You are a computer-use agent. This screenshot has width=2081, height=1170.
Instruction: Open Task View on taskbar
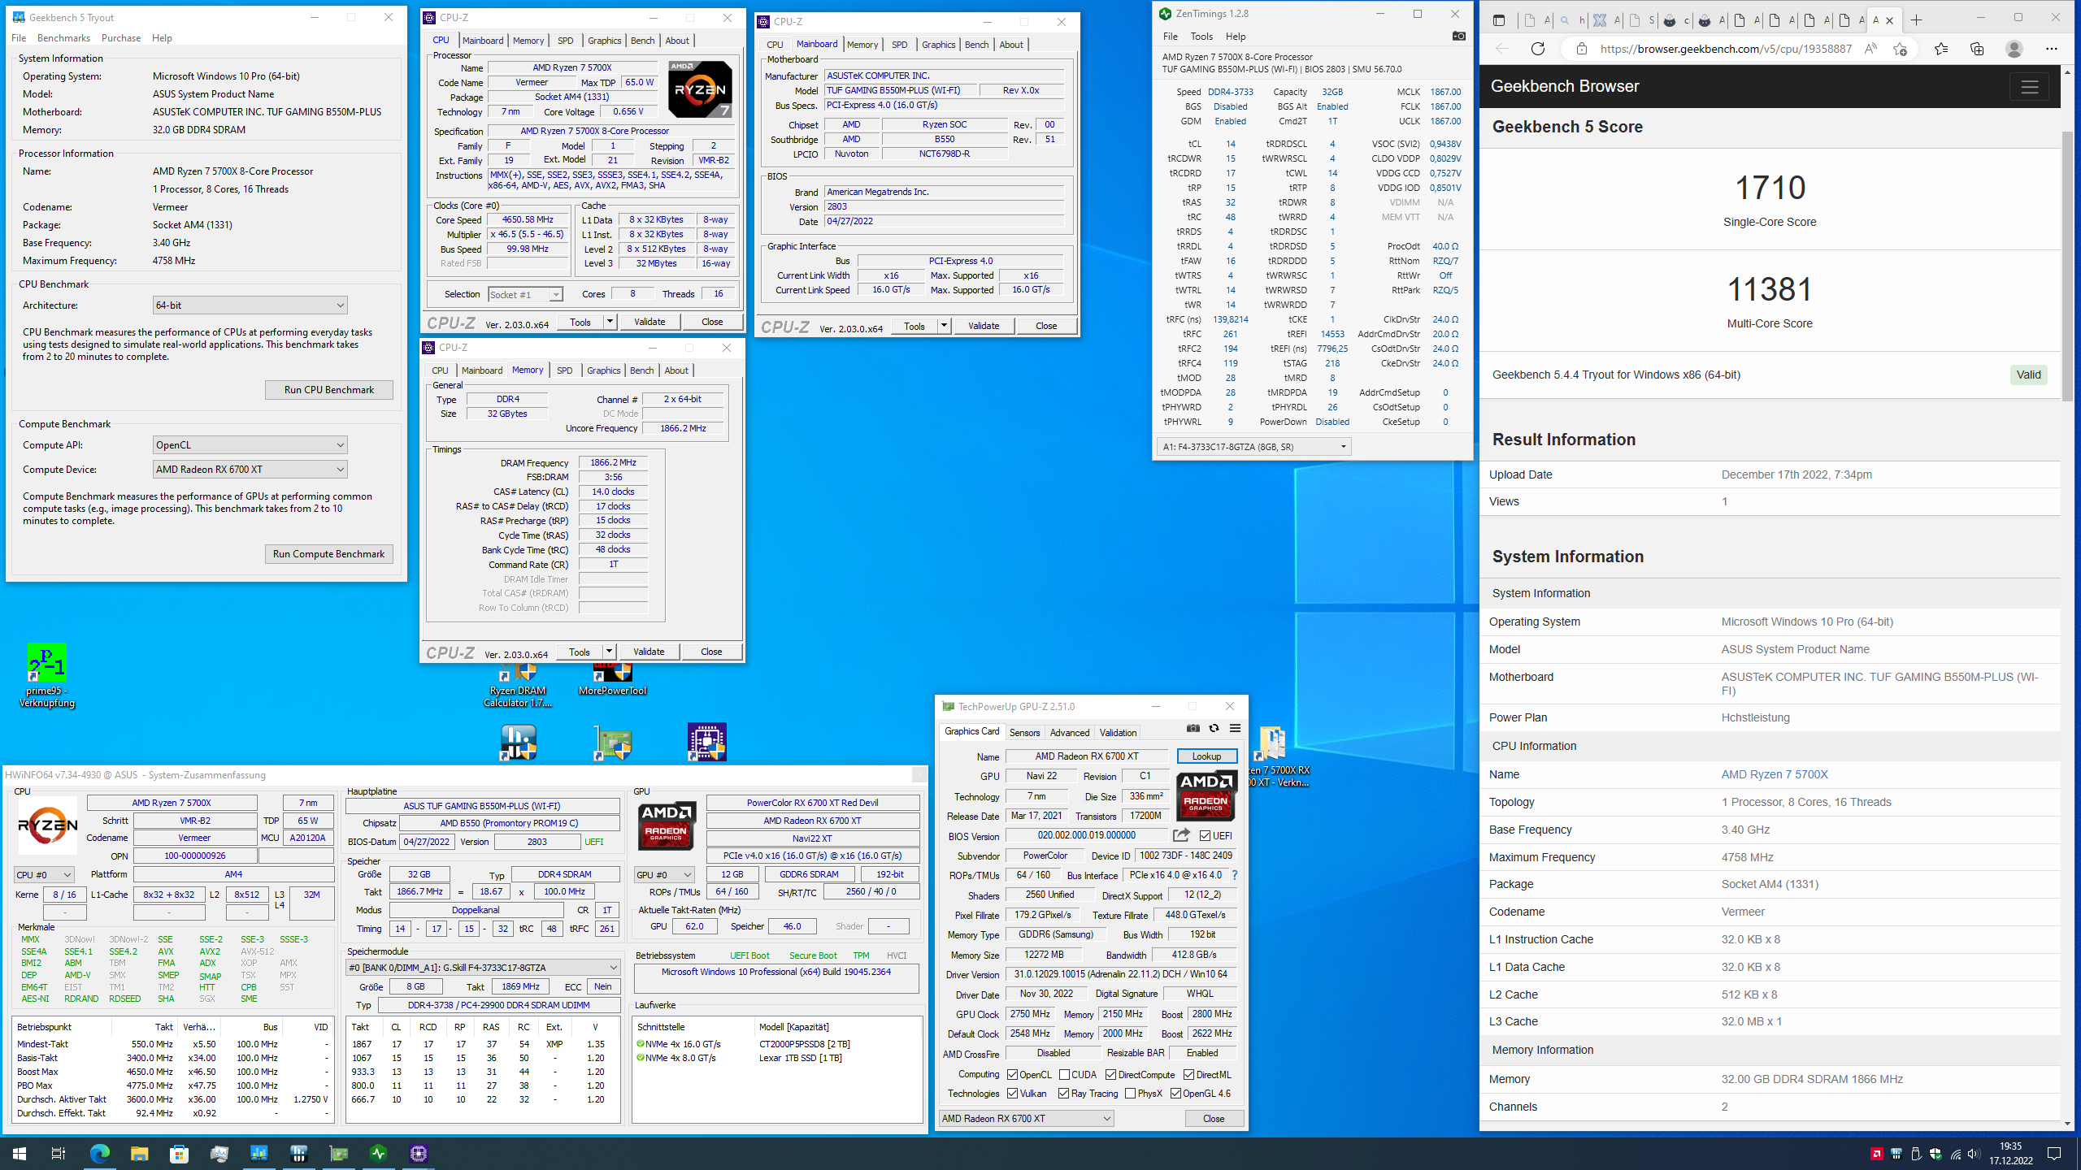tap(59, 1153)
